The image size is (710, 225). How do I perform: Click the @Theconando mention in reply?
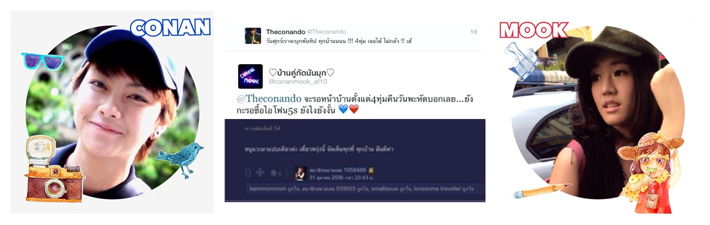click(x=269, y=99)
